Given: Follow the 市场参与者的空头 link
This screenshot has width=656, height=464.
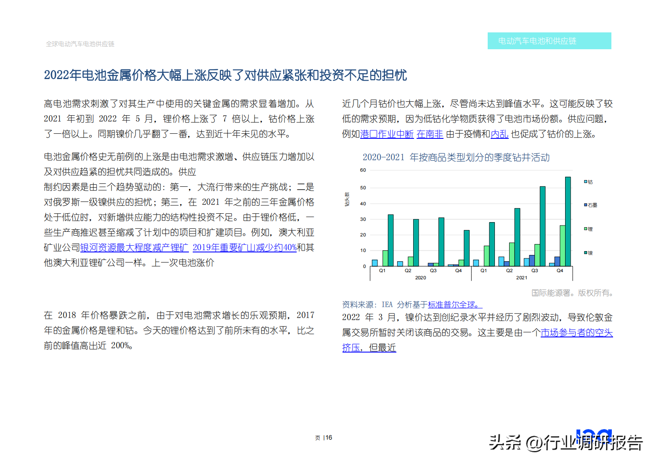Looking at the screenshot, I should pyautogui.click(x=576, y=333).
